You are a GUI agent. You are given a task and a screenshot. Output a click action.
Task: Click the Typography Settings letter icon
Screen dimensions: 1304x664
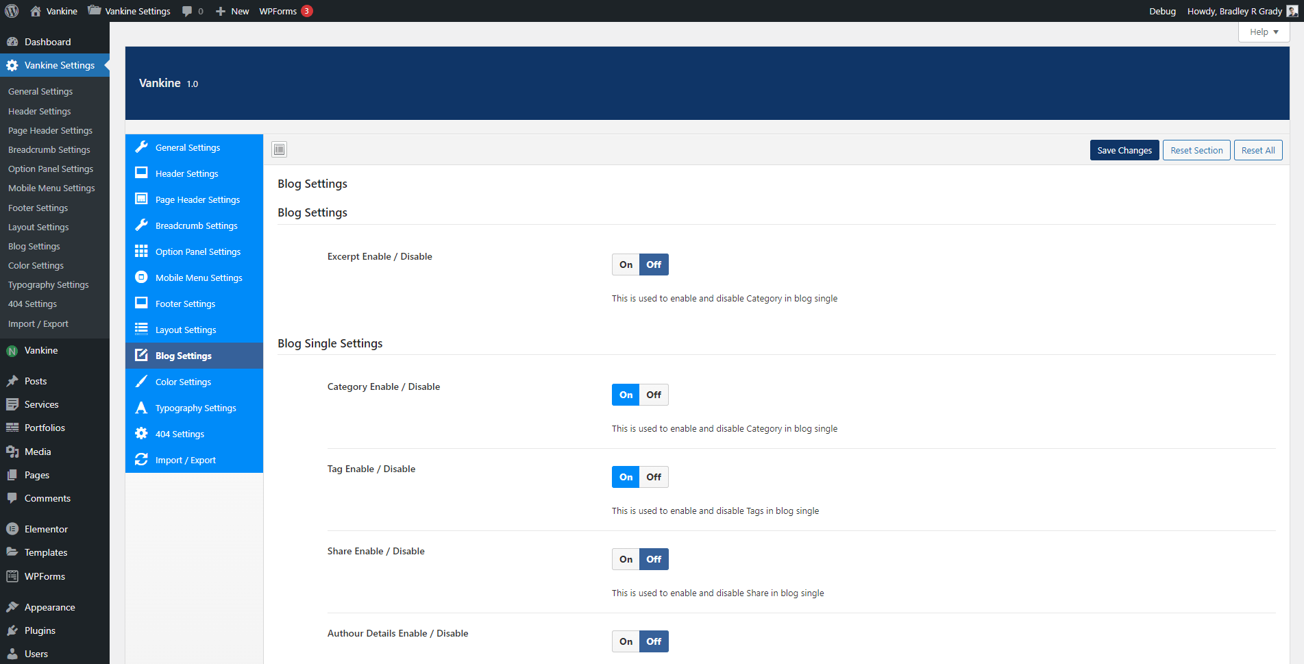[141, 408]
